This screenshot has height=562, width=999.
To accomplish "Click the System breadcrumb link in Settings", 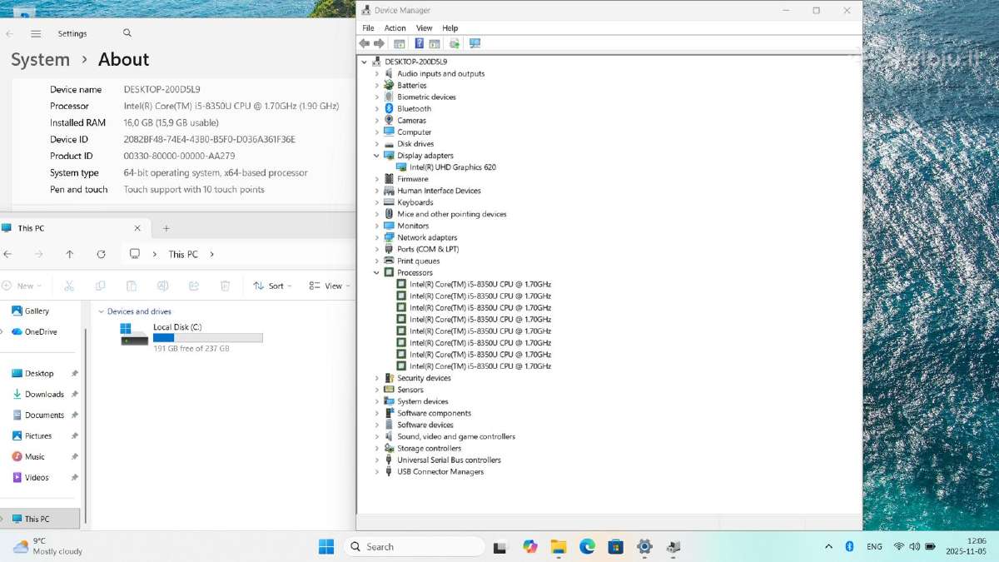I will 40,60.
